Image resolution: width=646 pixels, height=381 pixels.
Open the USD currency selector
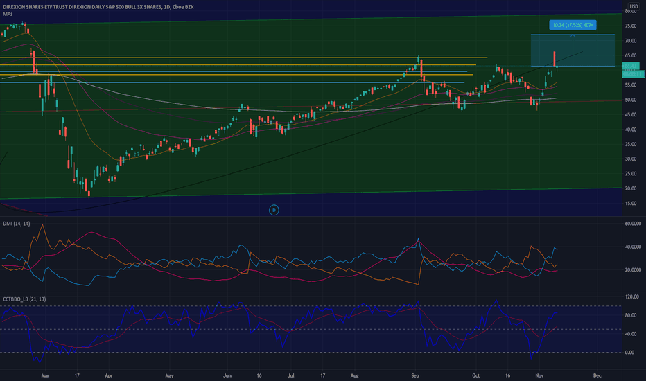point(634,6)
